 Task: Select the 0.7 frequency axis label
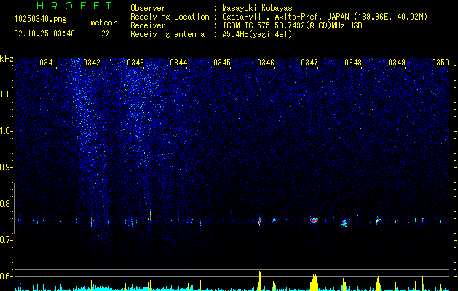click(x=6, y=240)
